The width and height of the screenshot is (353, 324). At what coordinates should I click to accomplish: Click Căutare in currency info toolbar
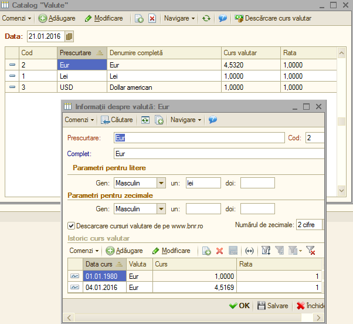click(117, 120)
